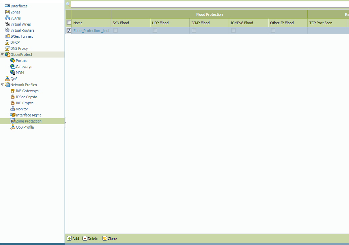Click the IKE Gateways icon

point(13,91)
